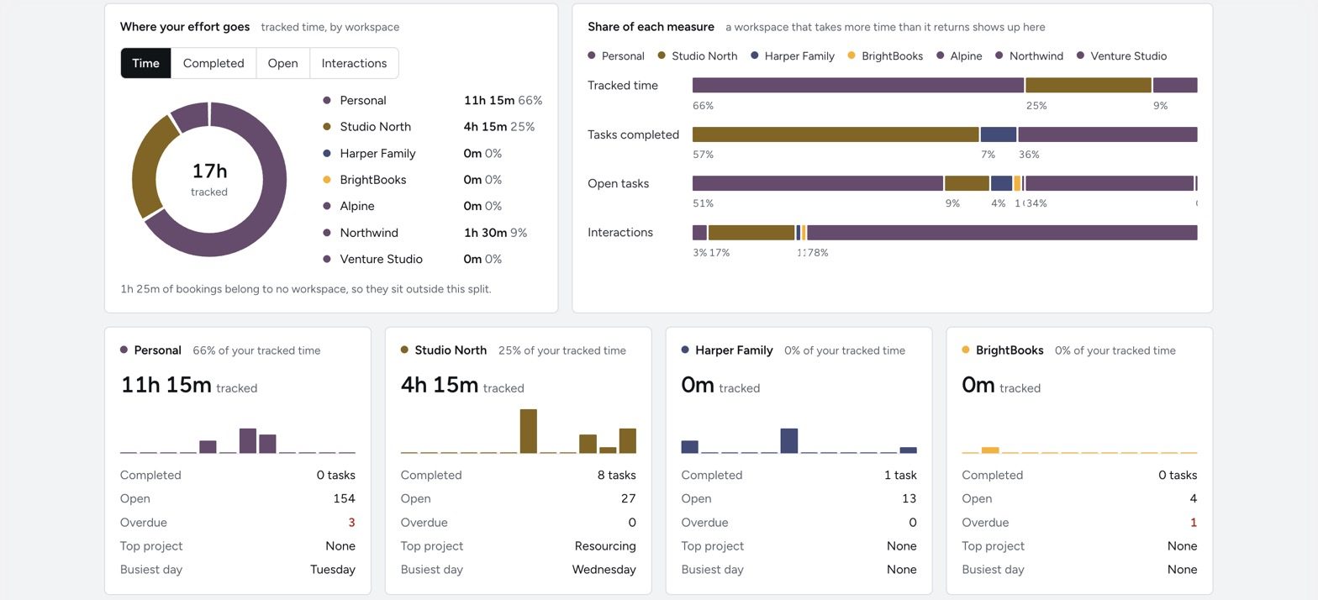
Task: Click the Where your effort goes heading
Action: tap(185, 27)
